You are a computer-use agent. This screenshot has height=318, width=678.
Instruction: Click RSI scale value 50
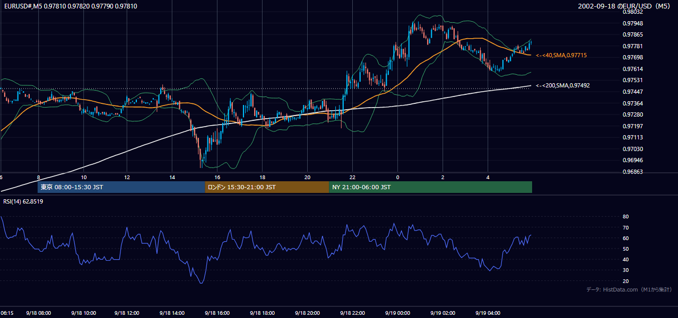[625, 249]
